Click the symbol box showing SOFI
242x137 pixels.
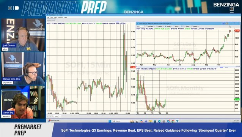(x=140, y=26)
